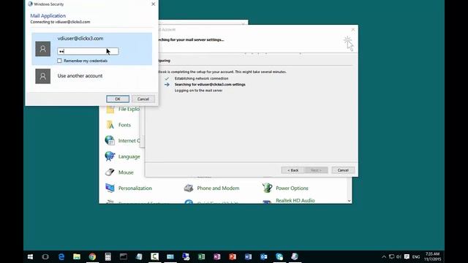Click Searching for vdiuser@clickx3.com settings text

point(210,85)
